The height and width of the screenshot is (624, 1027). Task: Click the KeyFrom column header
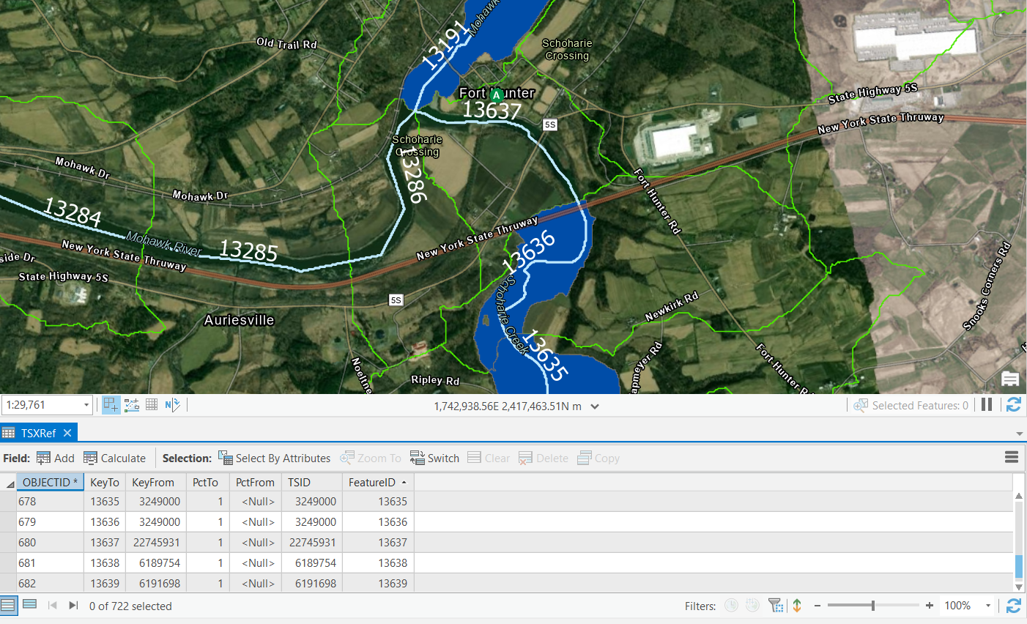tap(156, 482)
